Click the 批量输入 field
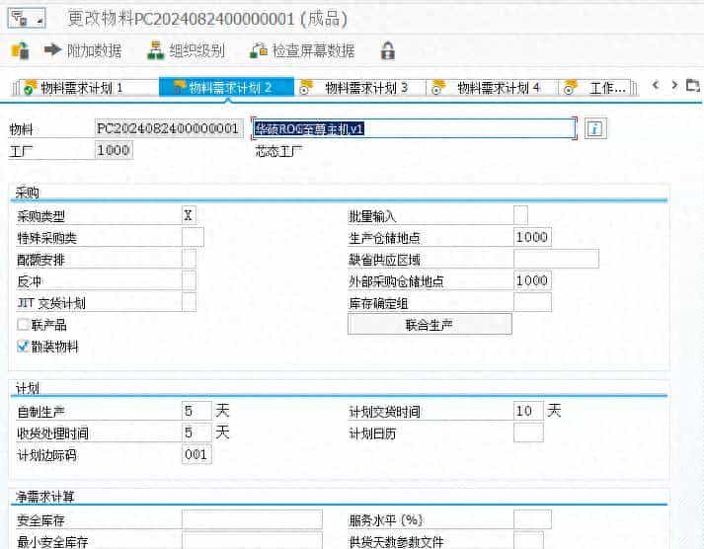This screenshot has height=549, width=704. 520,215
